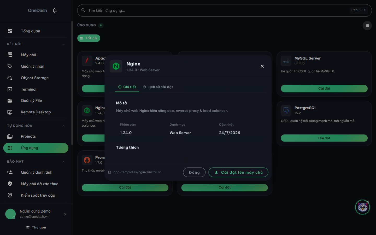
Task: Click Cài đặt under Prometheus card
Action: 125,187
